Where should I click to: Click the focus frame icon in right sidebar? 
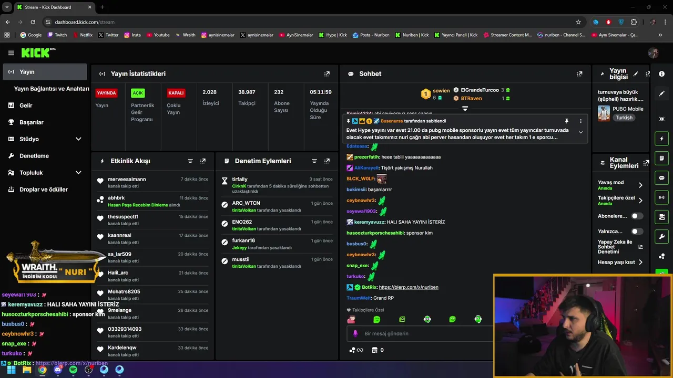click(662, 119)
